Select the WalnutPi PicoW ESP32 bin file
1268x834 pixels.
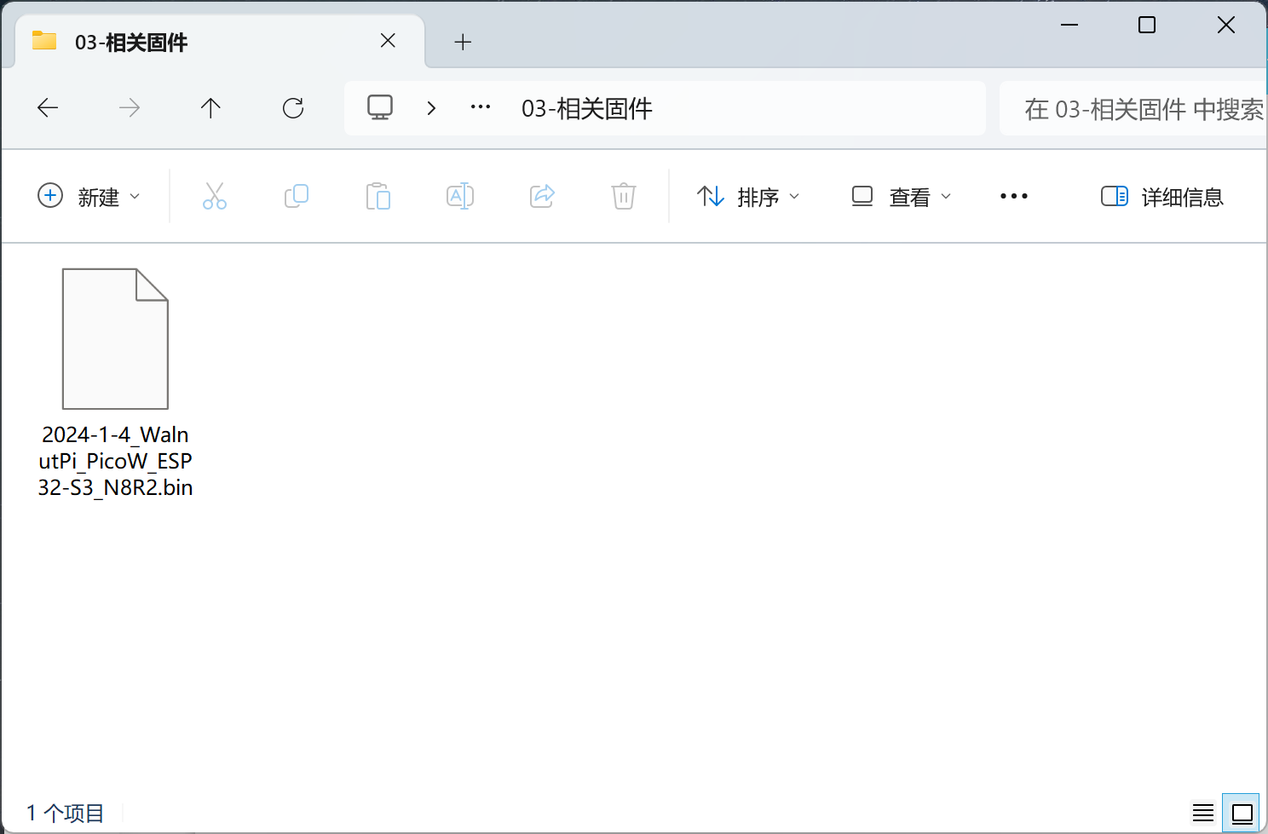(115, 338)
